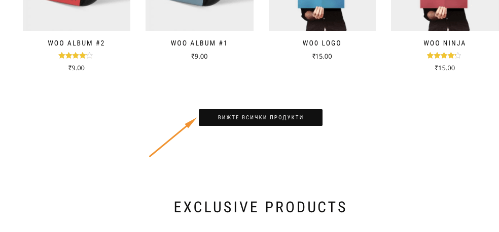Click the Woo Ninja star rating
Image resolution: width=499 pixels, height=232 pixels.
tap(444, 56)
